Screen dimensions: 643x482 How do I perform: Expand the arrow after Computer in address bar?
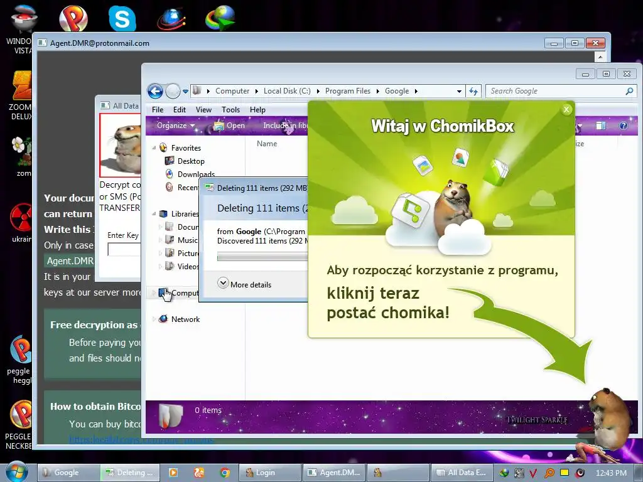256,91
